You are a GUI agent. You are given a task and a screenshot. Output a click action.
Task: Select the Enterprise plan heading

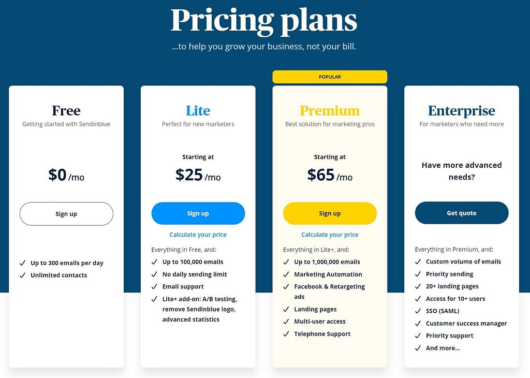(x=462, y=111)
